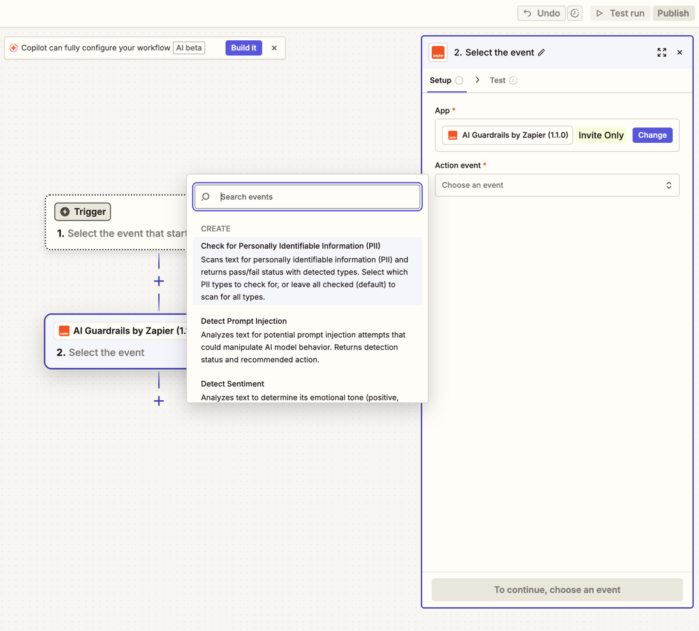Click the App field label
The height and width of the screenshot is (631, 699).
[x=442, y=110]
